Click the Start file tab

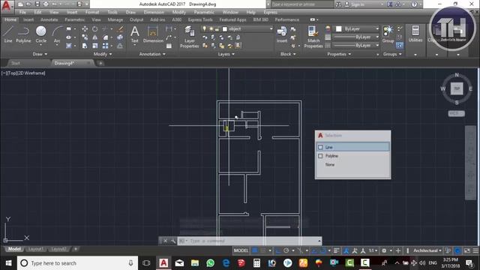[x=16, y=63]
